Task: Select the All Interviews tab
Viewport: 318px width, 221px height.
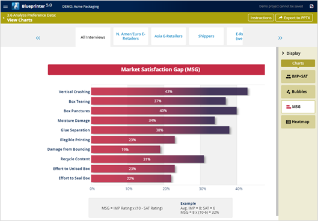Action: click(x=93, y=37)
